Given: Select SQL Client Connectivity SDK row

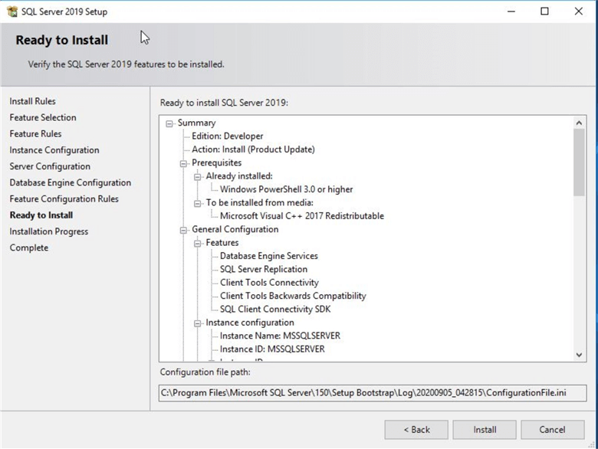Looking at the screenshot, I should coord(275,310).
